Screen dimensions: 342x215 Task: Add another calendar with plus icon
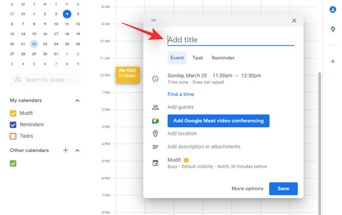(x=66, y=150)
